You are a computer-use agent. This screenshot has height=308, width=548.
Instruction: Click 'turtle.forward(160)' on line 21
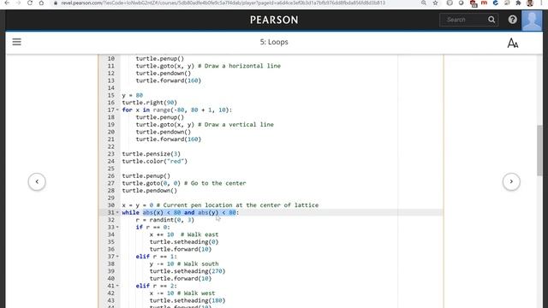pyautogui.click(x=169, y=139)
